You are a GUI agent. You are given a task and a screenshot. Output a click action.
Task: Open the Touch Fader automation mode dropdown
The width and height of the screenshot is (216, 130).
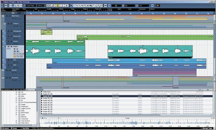31,6
